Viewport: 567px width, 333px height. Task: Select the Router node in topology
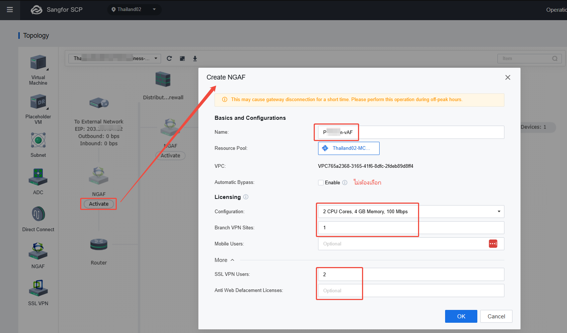click(x=99, y=244)
